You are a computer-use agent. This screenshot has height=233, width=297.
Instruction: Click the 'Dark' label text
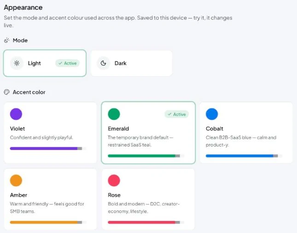click(121, 63)
